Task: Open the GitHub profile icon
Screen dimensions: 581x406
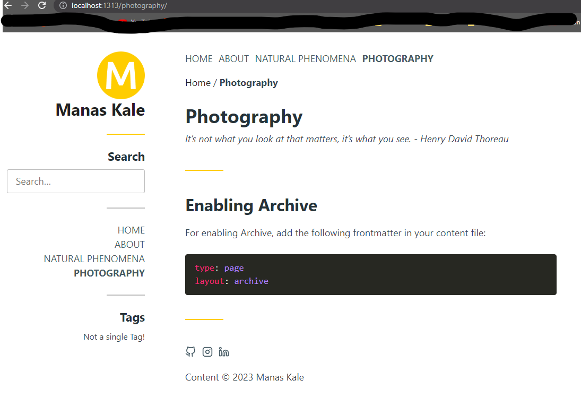Action: coord(190,352)
